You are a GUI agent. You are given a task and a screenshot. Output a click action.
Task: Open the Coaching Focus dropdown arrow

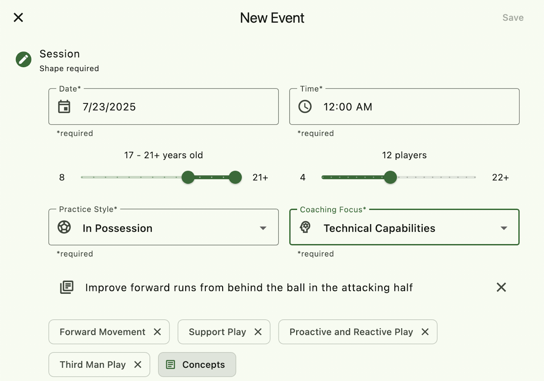[504, 228]
